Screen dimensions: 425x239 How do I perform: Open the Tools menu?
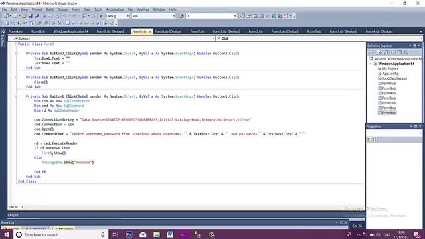(x=98, y=9)
